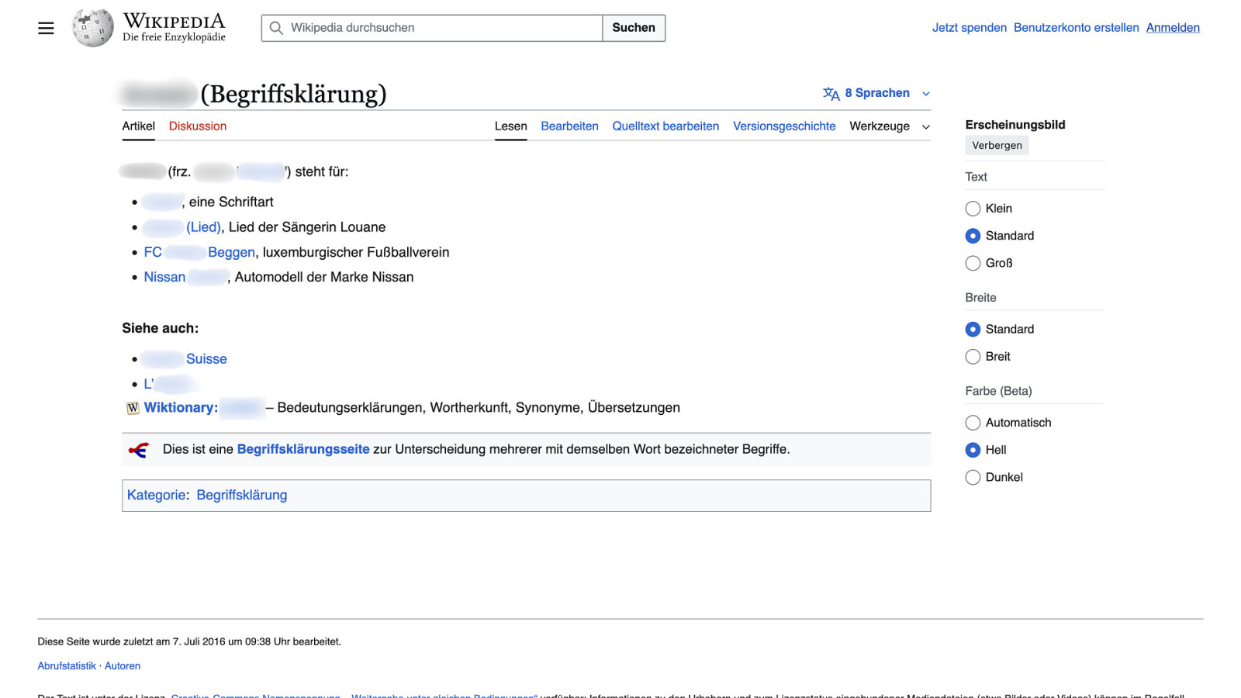Enable the Dunkel color mode
Viewport: 1241px width, 698px height.
point(973,478)
